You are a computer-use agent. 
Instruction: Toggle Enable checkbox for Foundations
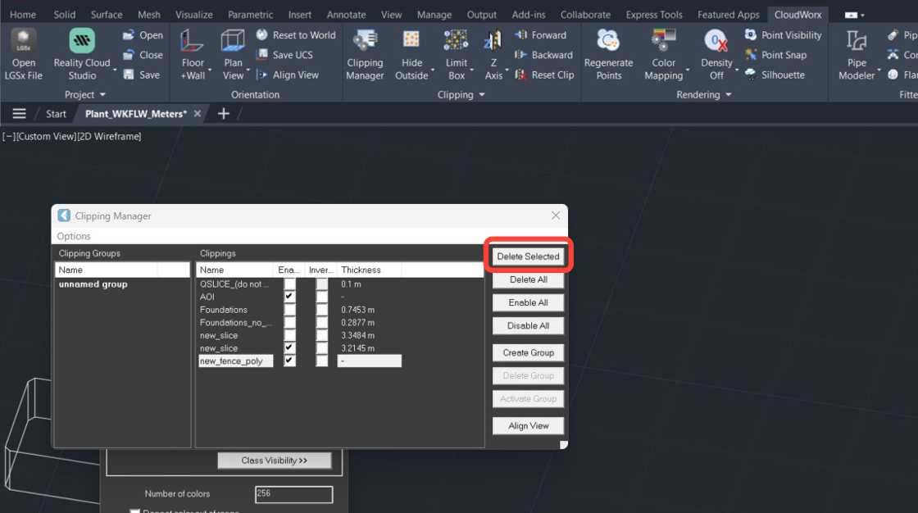click(x=290, y=310)
